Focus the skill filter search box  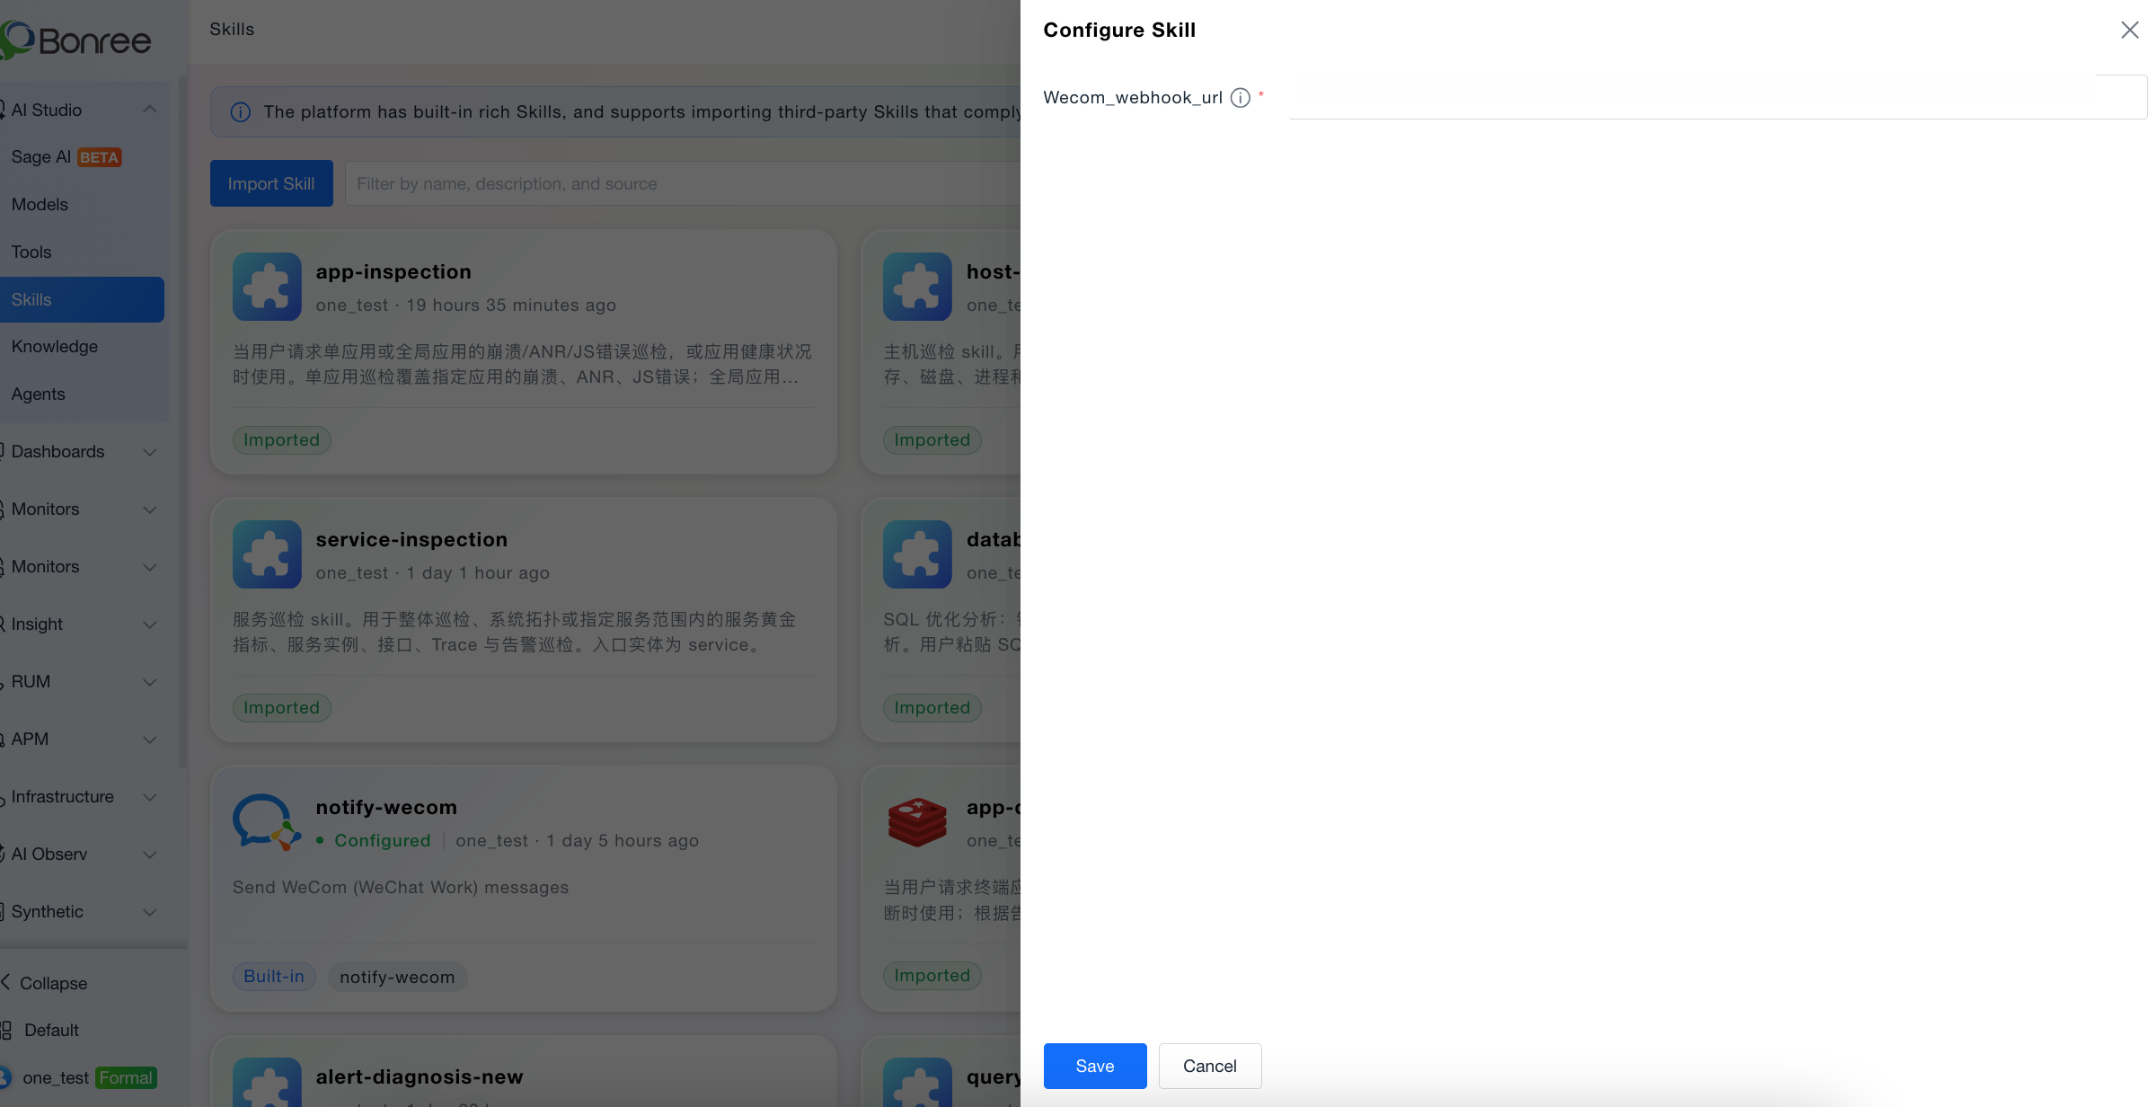point(683,183)
